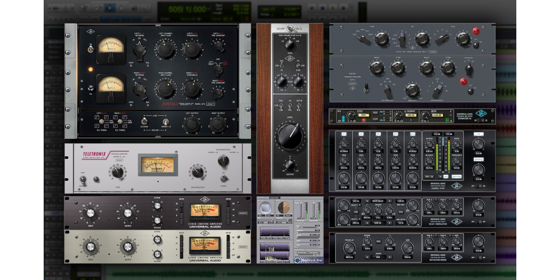560x280 pixels.
Task: Click the Pultec MEQ-5 red power lamp
Action: click(x=475, y=31)
